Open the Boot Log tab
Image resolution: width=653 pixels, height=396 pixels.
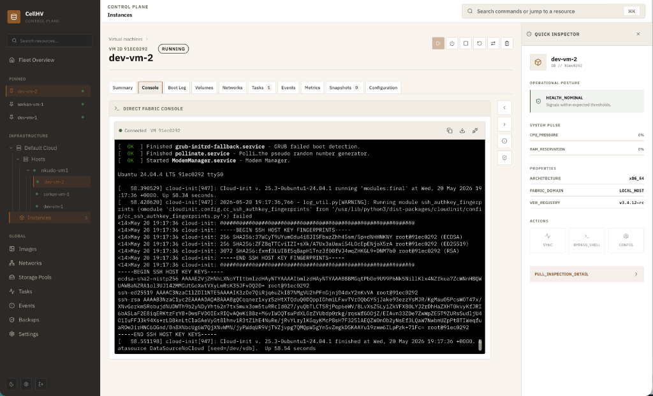[177, 87]
